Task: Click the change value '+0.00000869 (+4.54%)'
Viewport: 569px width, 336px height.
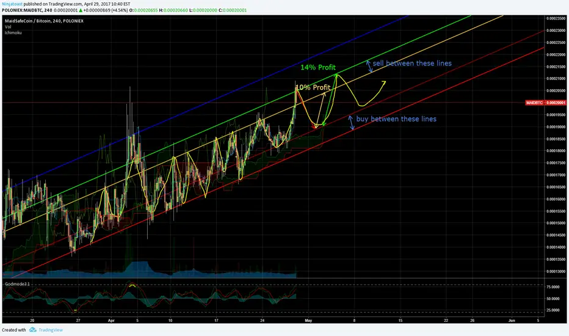Action: [x=105, y=10]
